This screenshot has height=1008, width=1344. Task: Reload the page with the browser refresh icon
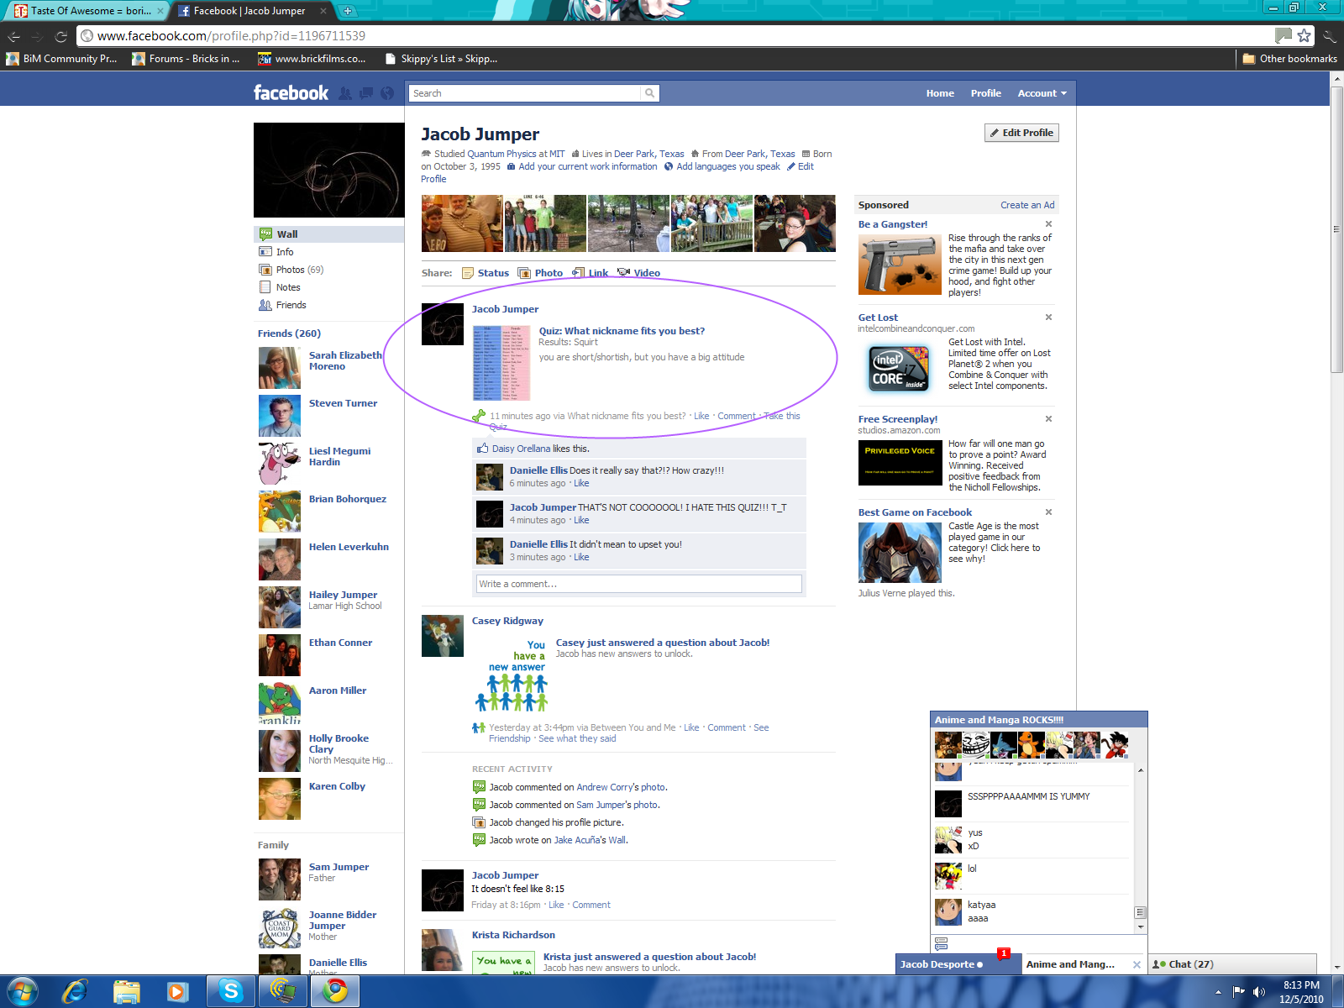pyautogui.click(x=60, y=36)
